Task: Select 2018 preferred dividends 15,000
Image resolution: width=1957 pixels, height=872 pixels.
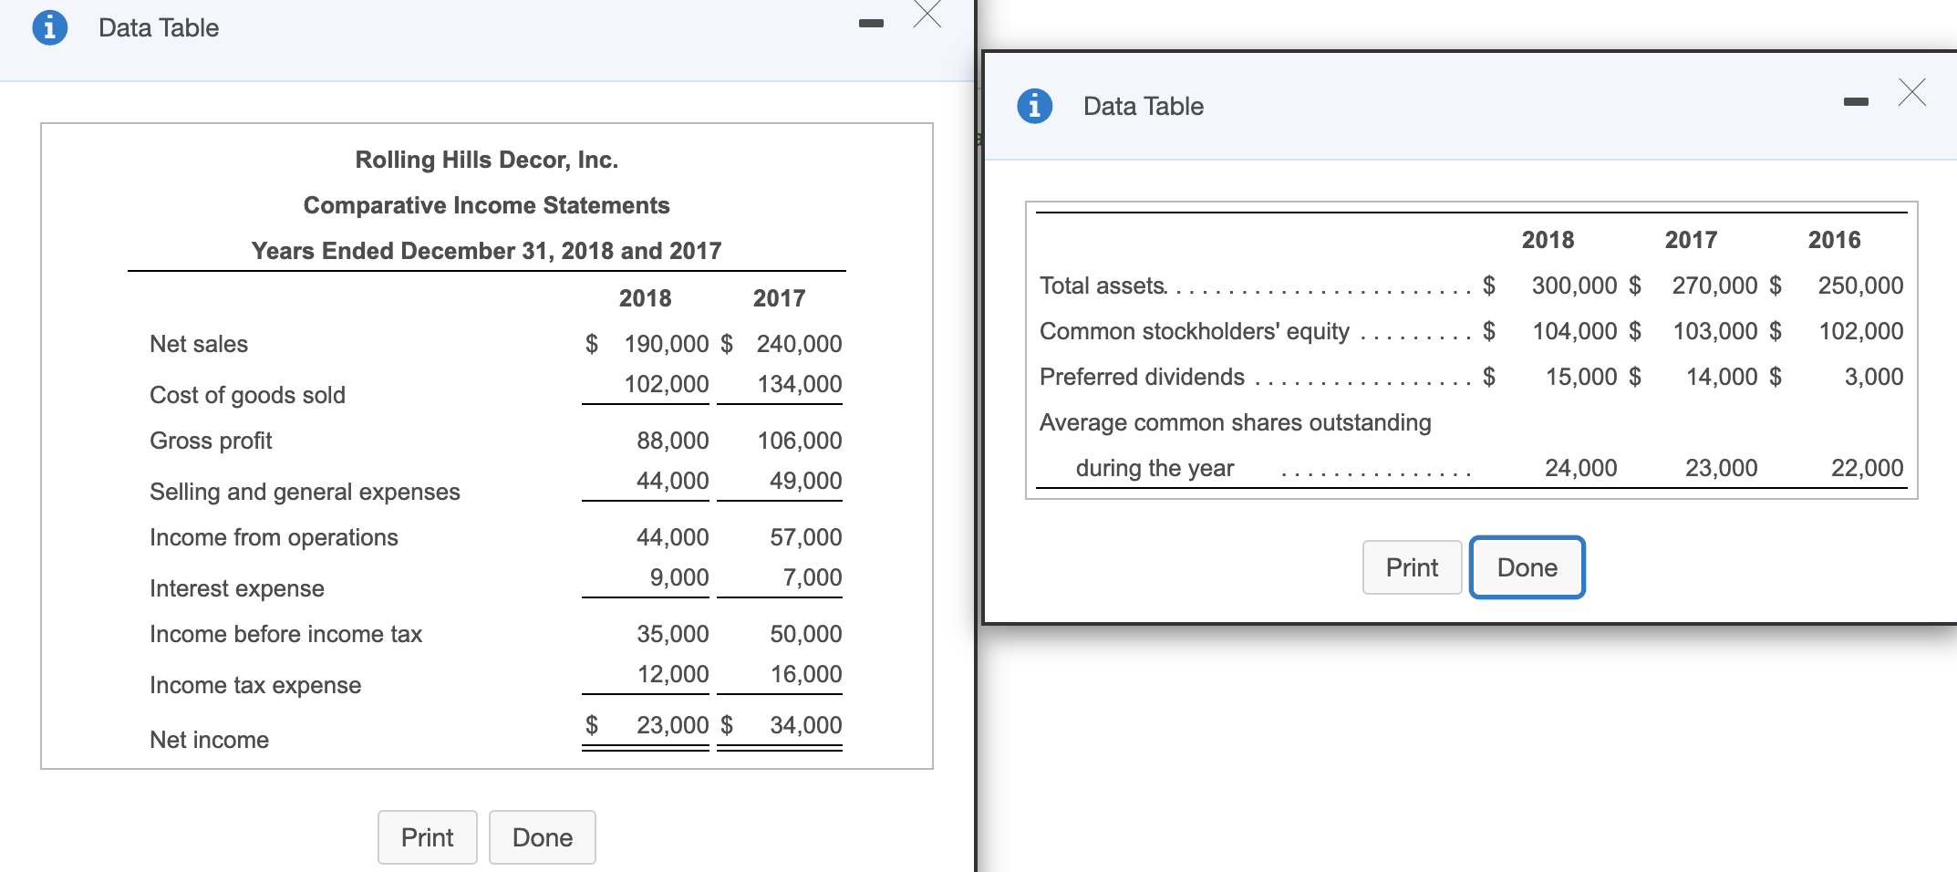Action: [x=1581, y=377]
